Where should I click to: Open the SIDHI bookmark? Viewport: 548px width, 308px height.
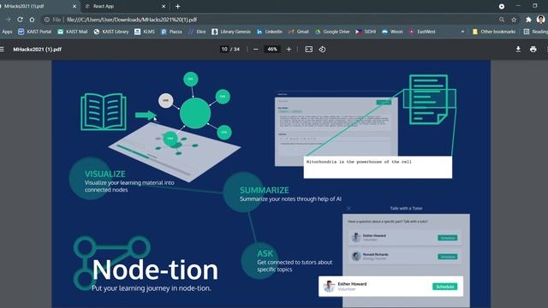pos(366,32)
